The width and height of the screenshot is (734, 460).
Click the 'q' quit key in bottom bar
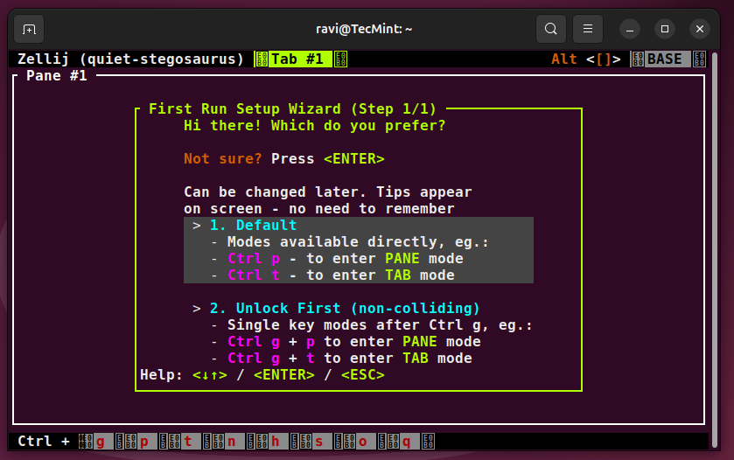click(406, 442)
